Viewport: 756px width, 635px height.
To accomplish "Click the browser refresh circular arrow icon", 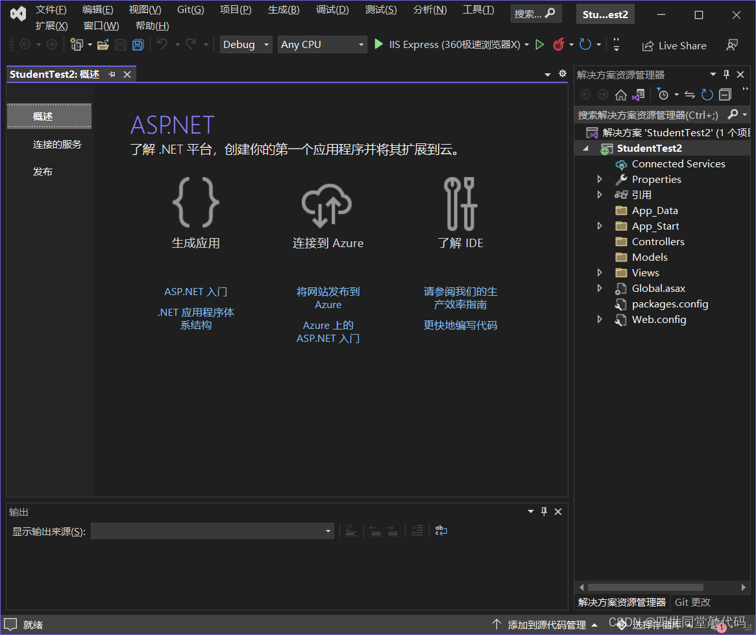I will (x=585, y=44).
